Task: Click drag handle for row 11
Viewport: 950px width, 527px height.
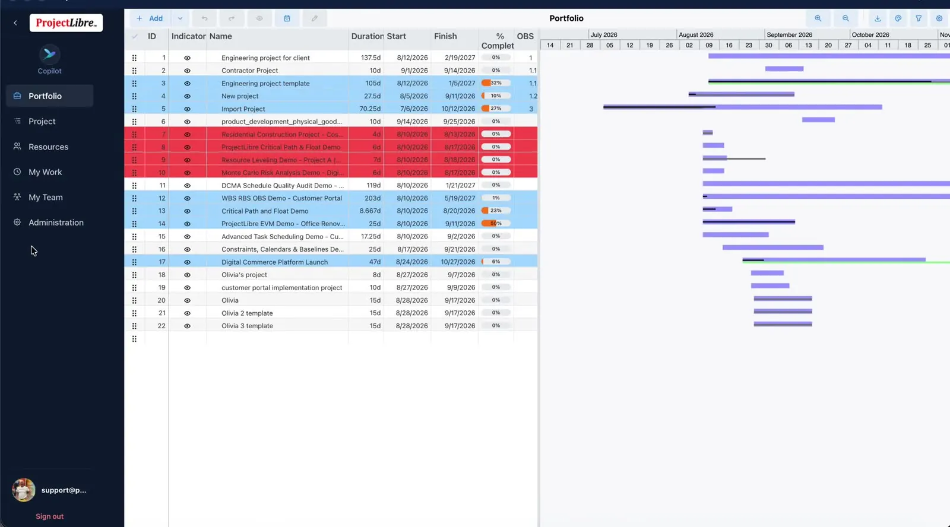Action: [134, 185]
